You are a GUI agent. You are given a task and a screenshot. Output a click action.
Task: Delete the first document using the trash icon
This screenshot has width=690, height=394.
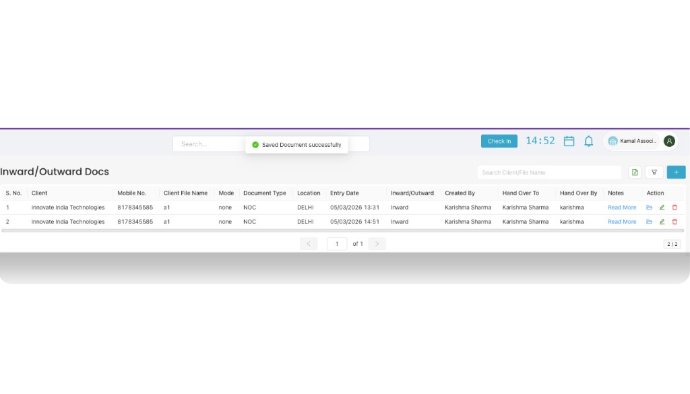(x=675, y=207)
